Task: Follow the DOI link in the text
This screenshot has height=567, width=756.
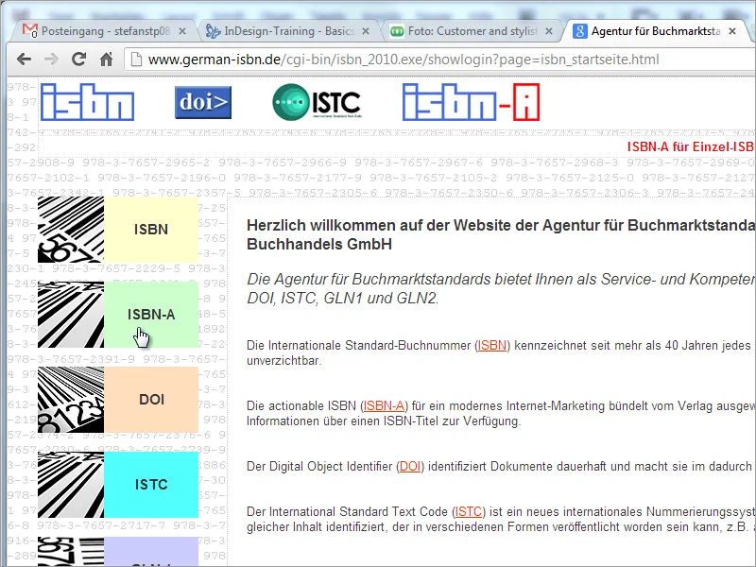Action: click(410, 466)
